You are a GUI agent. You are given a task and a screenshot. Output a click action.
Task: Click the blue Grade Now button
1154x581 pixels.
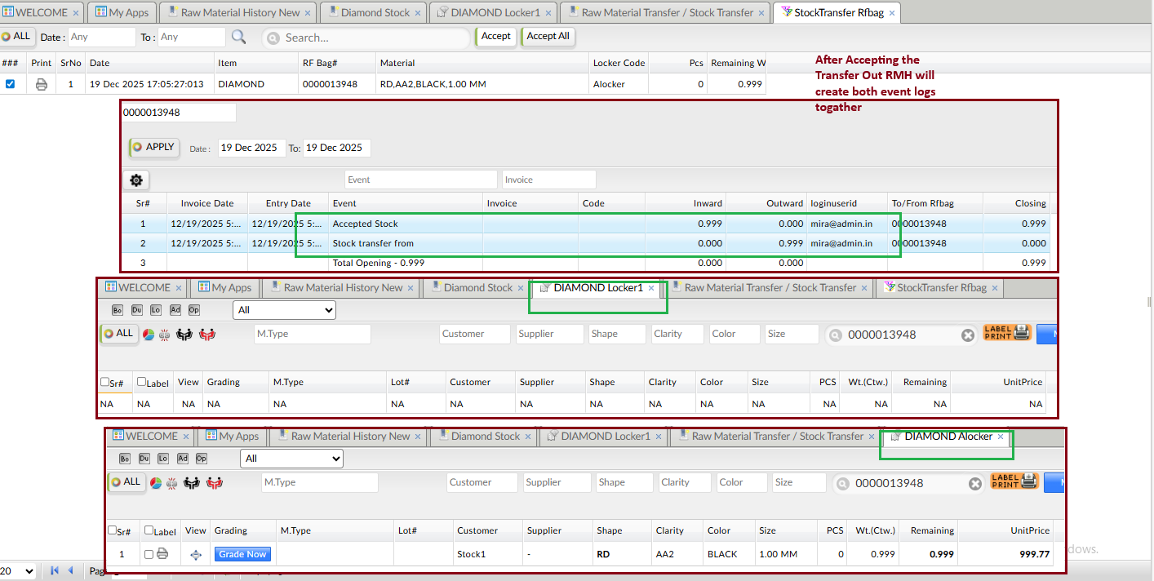[242, 555]
